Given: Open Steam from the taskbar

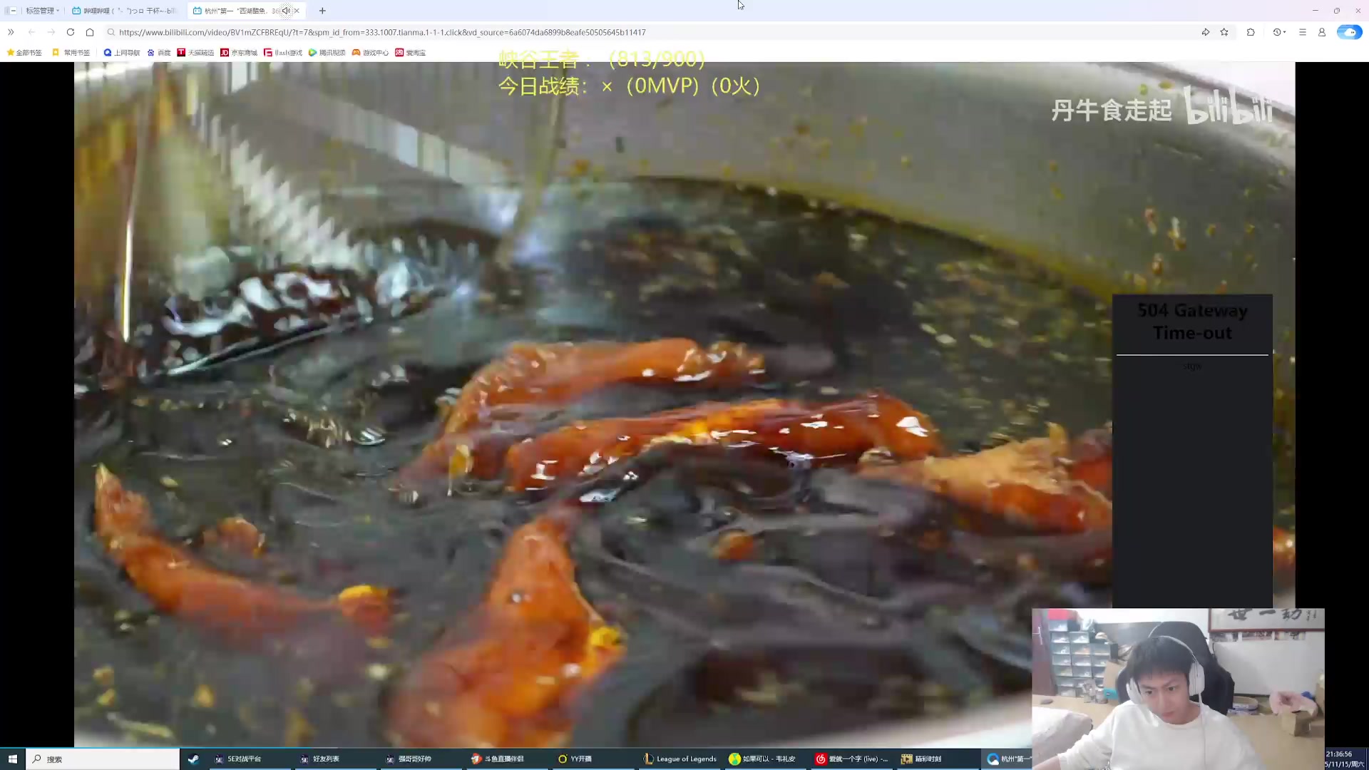Looking at the screenshot, I should click(193, 759).
